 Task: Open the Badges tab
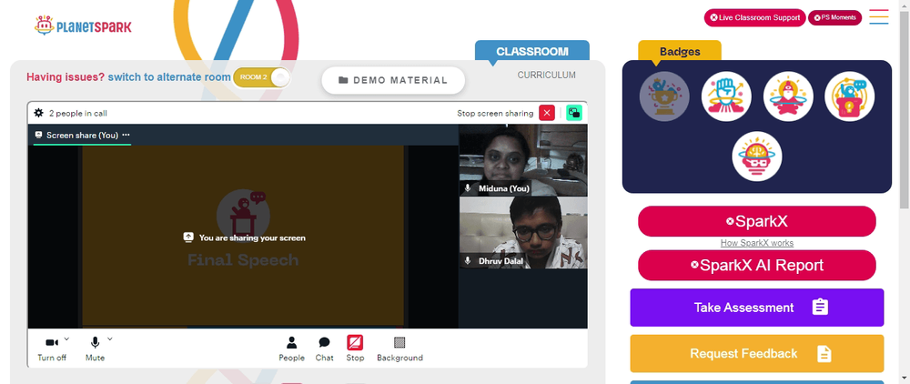coord(680,52)
